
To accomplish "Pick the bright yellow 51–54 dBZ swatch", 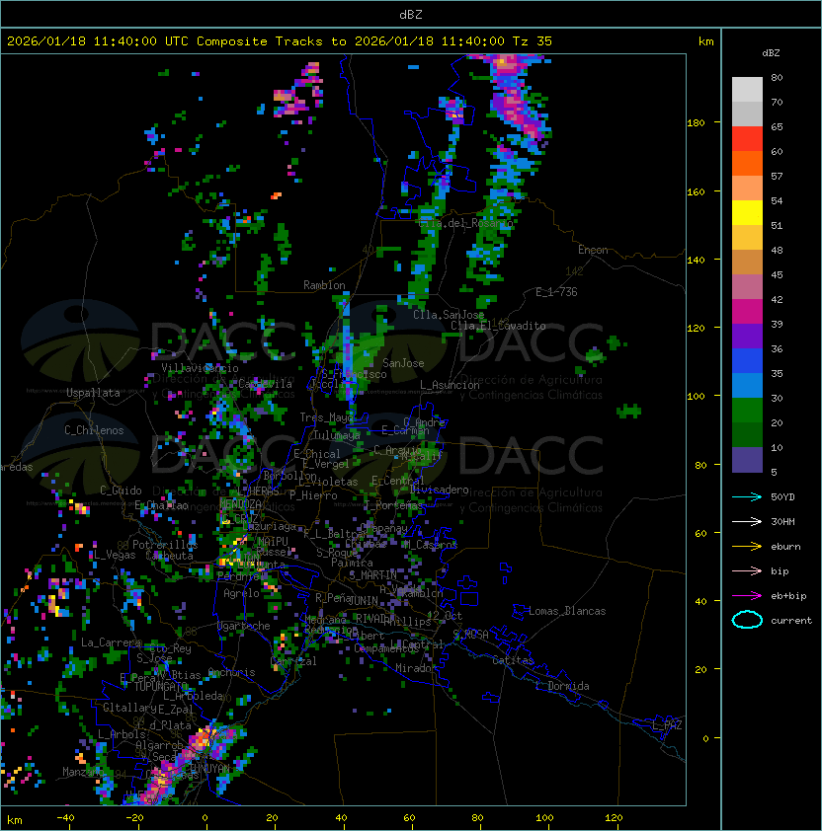I will click(747, 213).
